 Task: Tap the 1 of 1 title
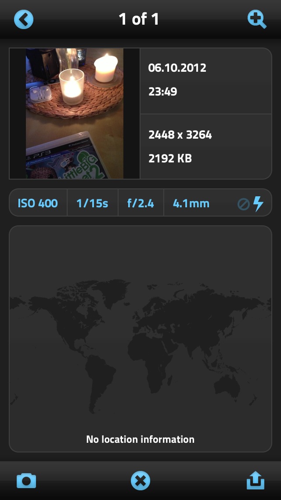click(x=139, y=19)
